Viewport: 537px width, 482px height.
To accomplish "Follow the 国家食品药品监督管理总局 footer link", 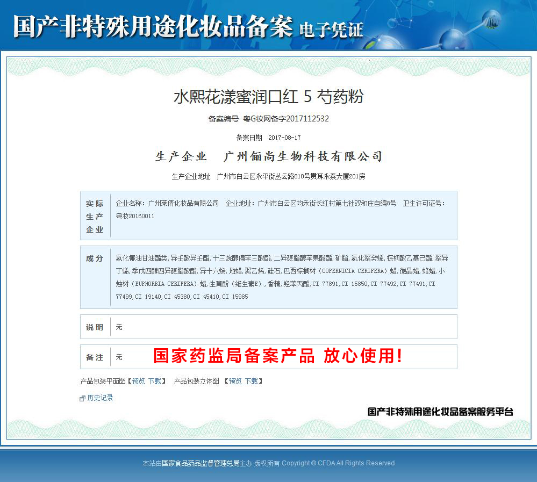I will pyautogui.click(x=201, y=463).
